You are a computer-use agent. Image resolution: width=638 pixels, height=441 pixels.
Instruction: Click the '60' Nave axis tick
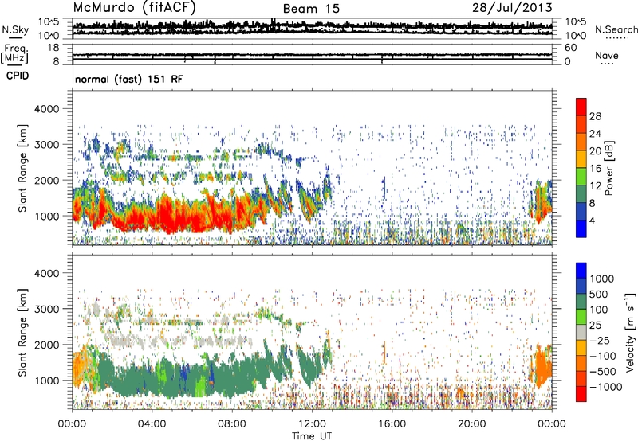[570, 48]
